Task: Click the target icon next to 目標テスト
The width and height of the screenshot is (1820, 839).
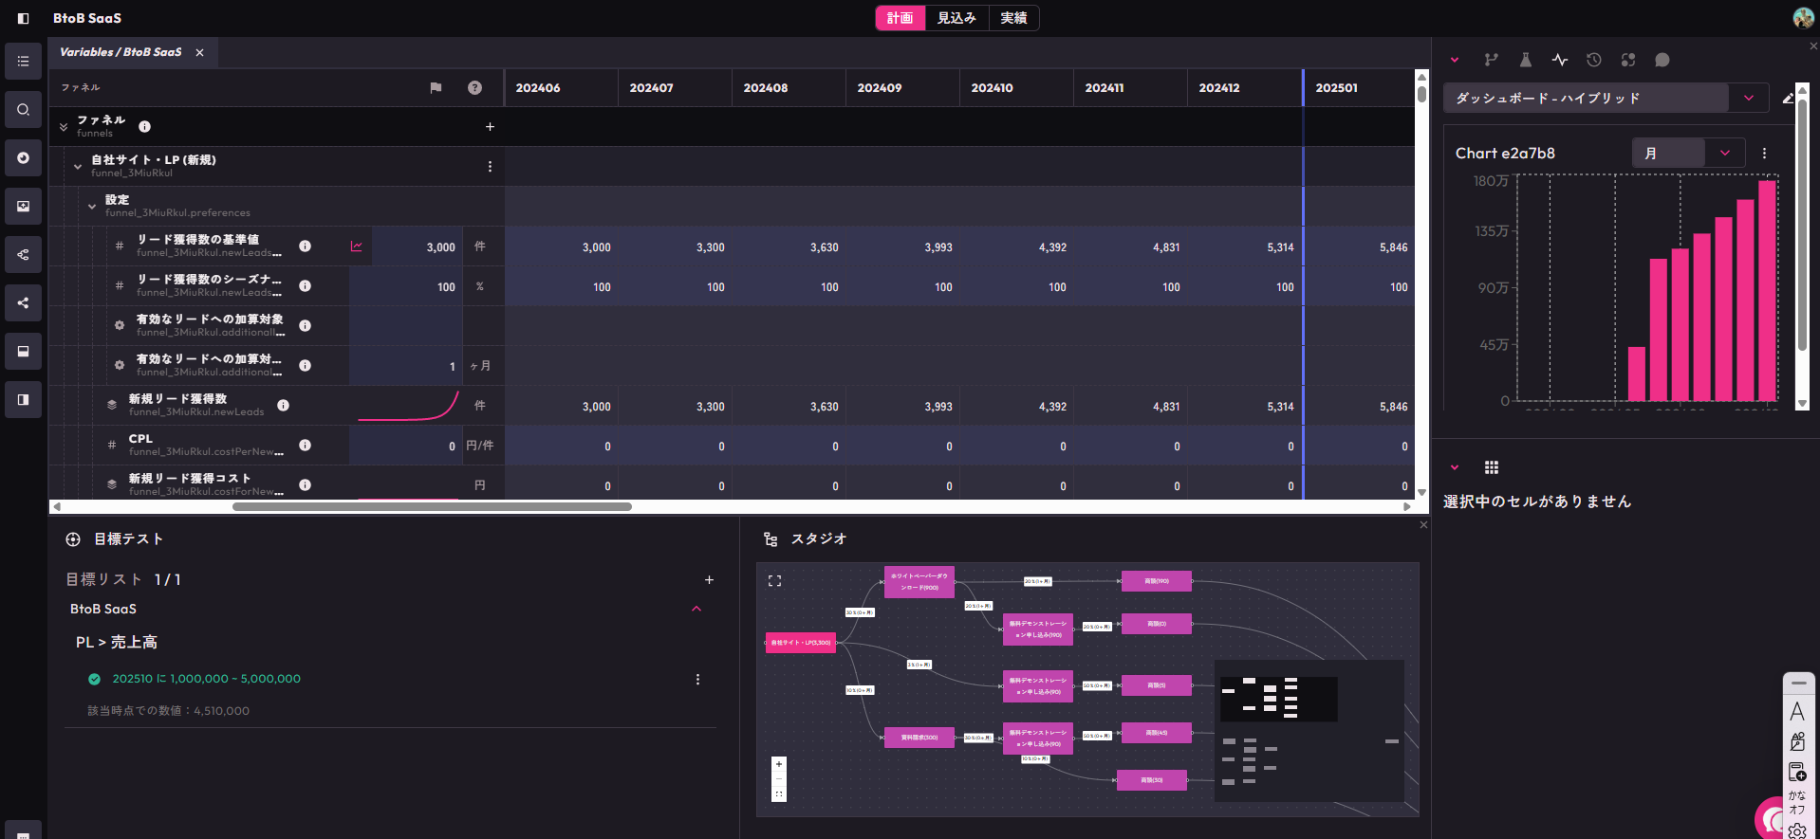Action: pyautogui.click(x=73, y=538)
